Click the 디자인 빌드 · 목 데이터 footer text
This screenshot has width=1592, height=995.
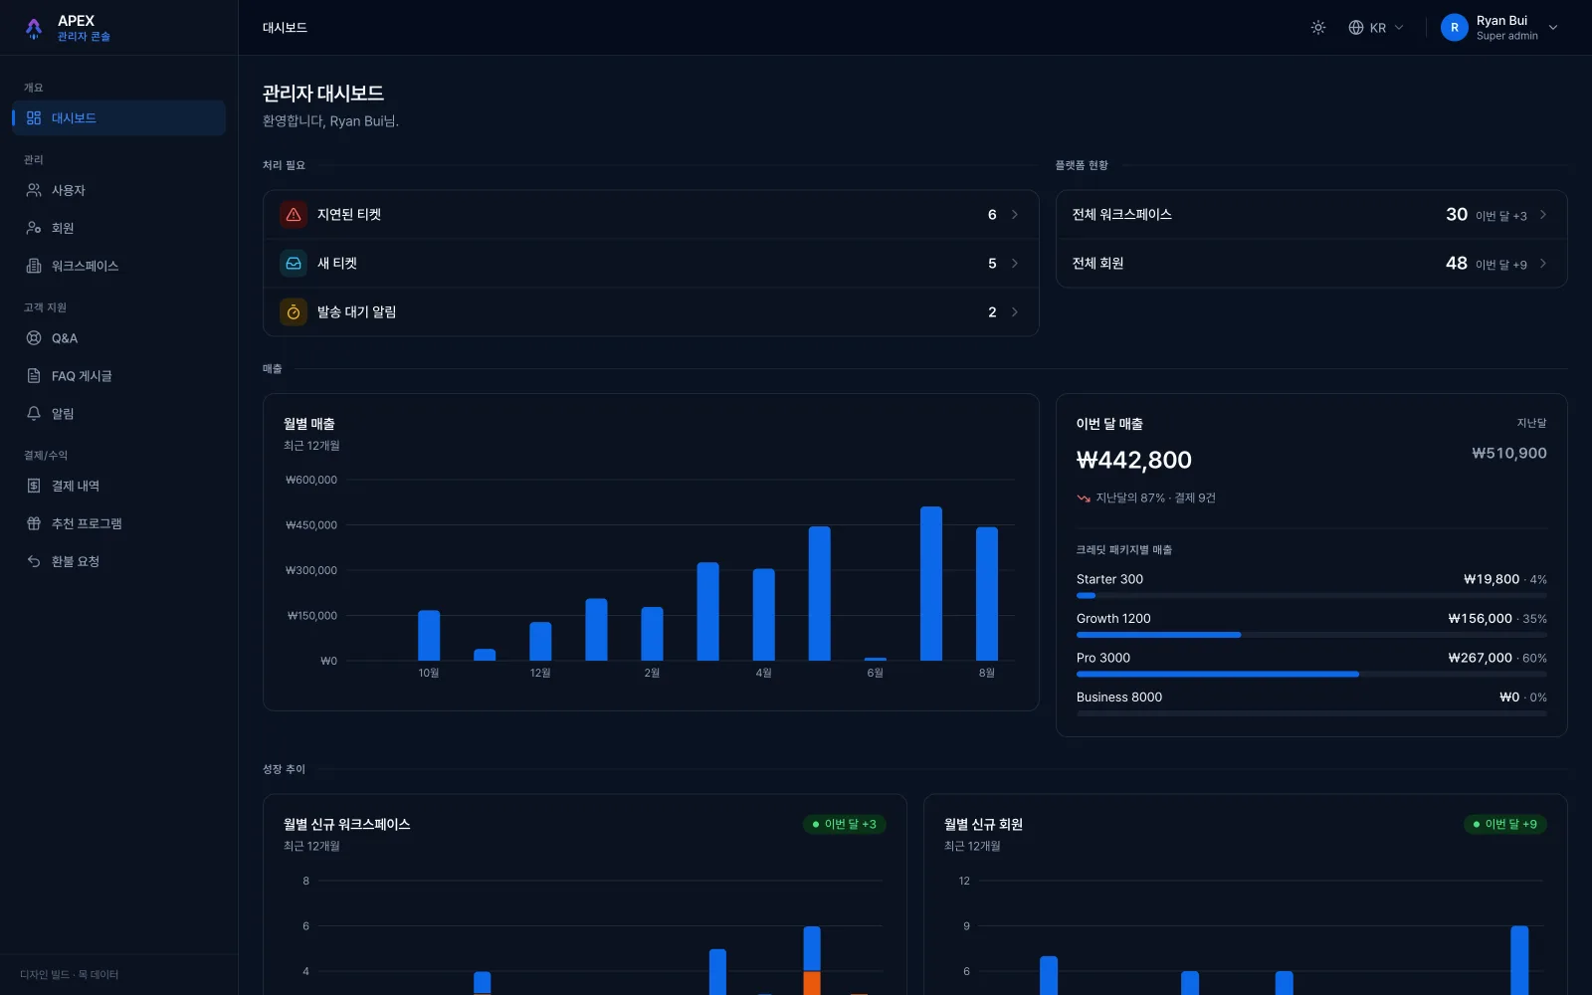tap(70, 975)
